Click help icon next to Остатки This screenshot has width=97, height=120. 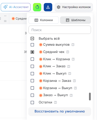click(x=55, y=102)
